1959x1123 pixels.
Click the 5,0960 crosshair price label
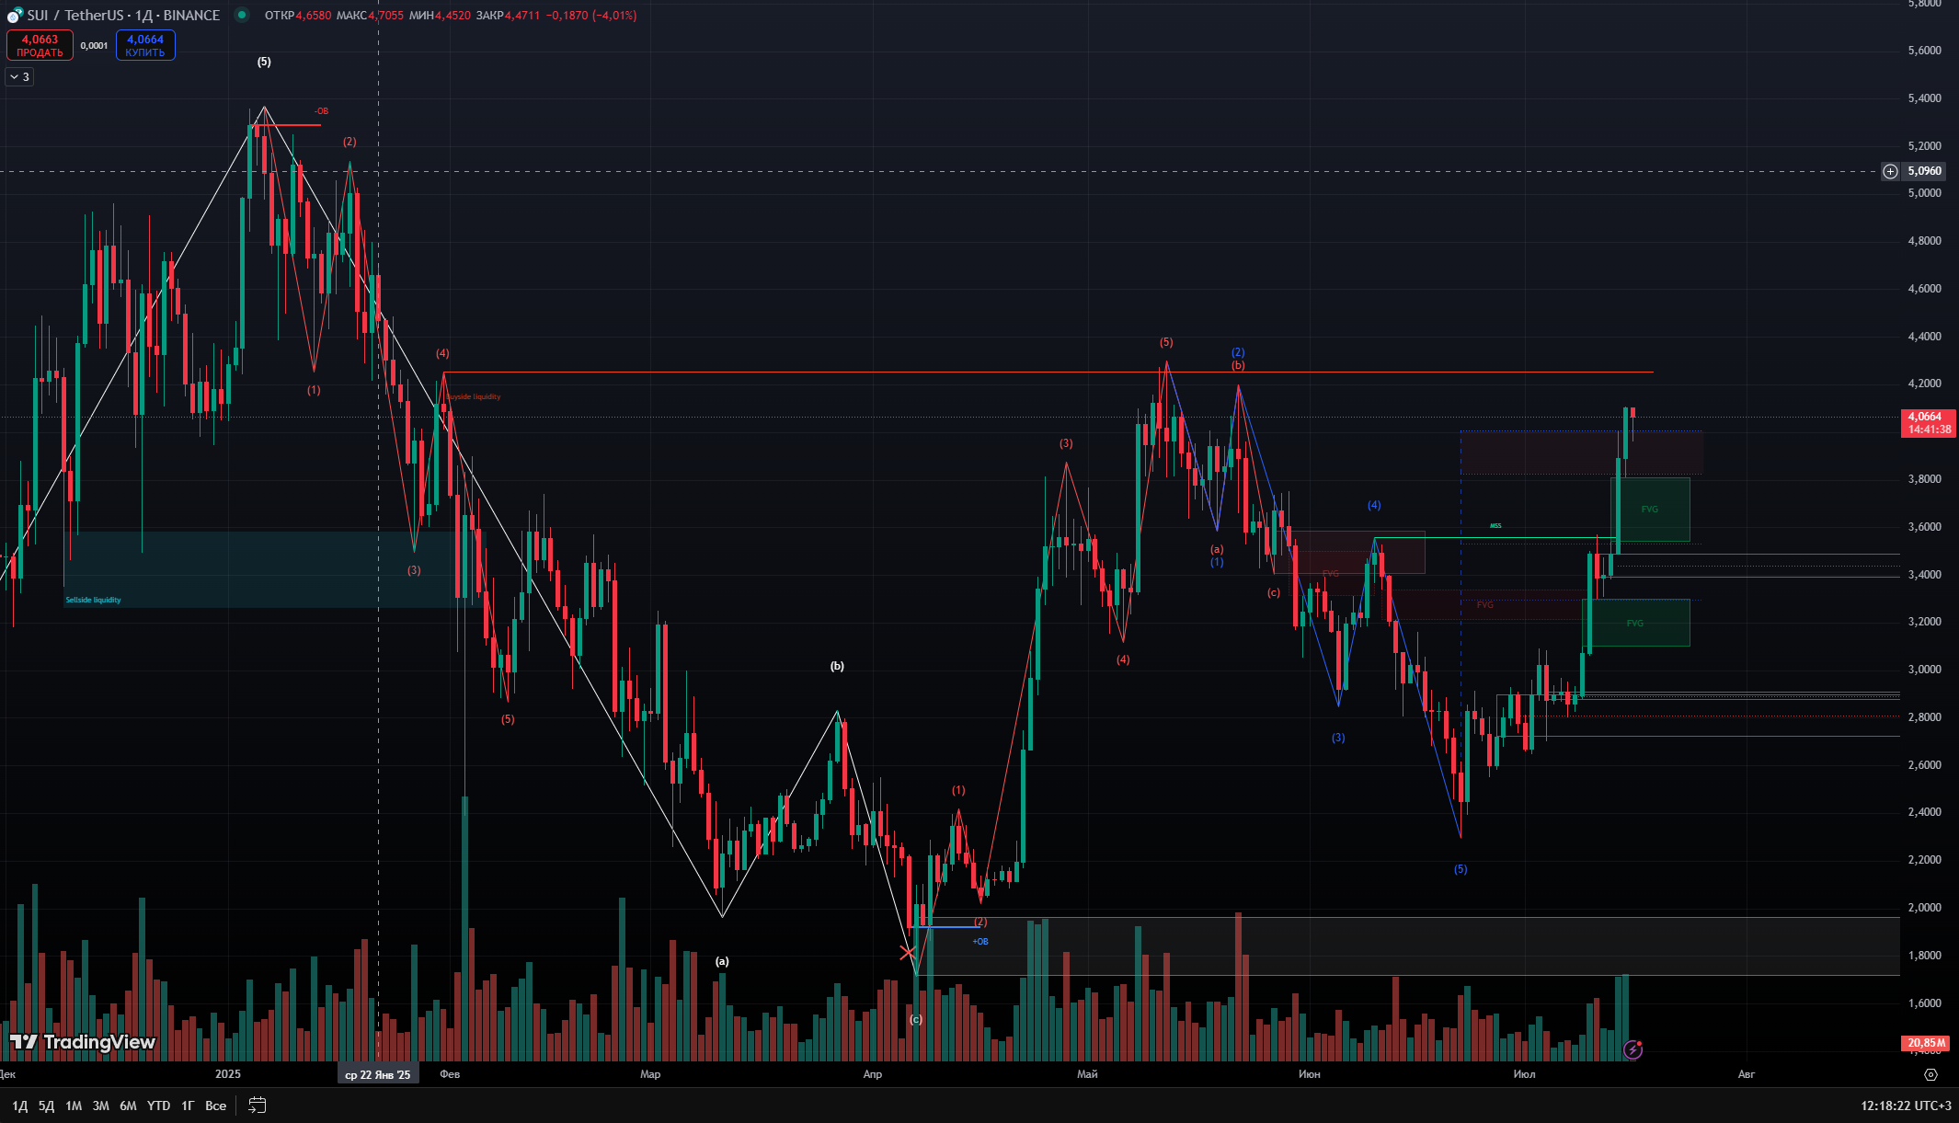pos(1924,171)
